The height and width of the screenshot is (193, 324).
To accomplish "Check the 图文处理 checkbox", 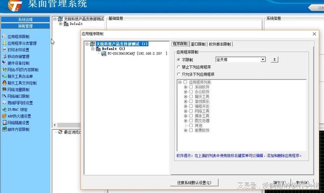I will point(191,120).
